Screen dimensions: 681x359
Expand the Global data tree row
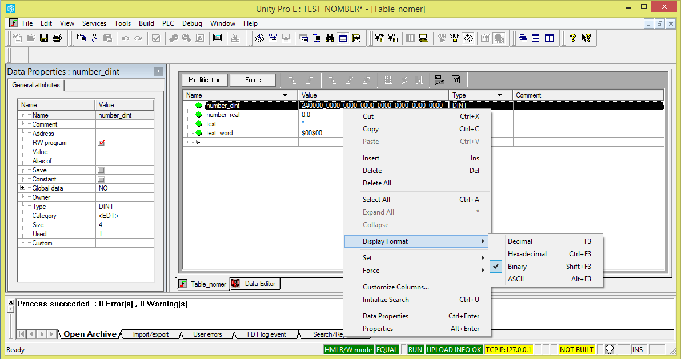point(23,188)
